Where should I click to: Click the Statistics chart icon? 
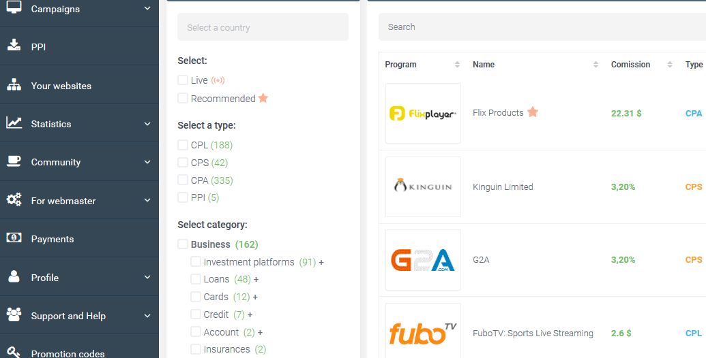click(14, 123)
